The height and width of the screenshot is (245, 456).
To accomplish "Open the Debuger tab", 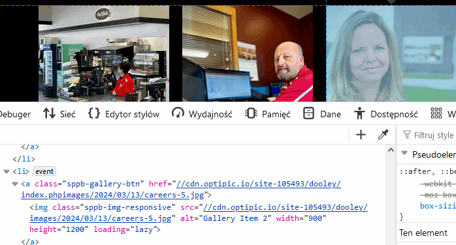I will 15,114.
